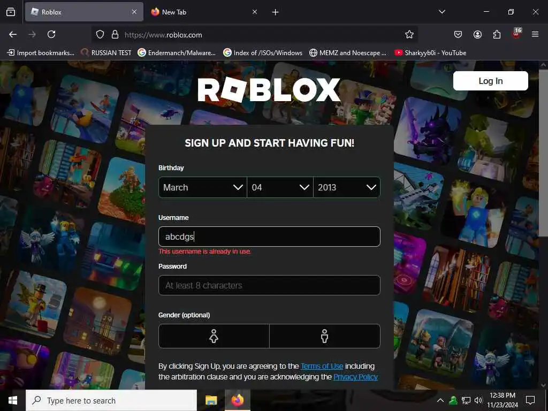548x411 pixels.
Task: Click the Roblox logo
Action: (x=269, y=90)
